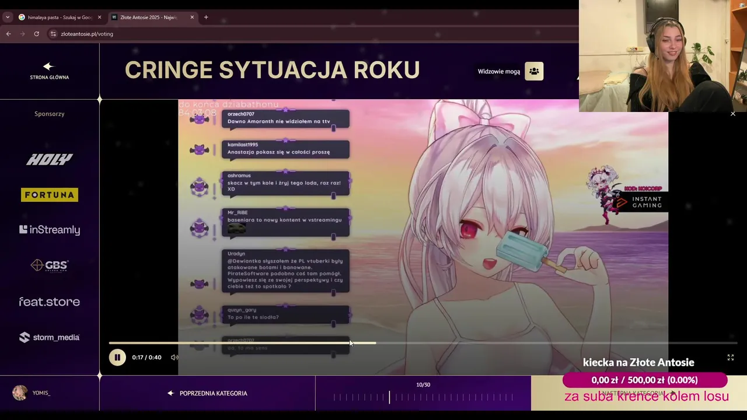Click the 'Sponsorzy' label
The height and width of the screenshot is (420, 747).
[50, 114]
